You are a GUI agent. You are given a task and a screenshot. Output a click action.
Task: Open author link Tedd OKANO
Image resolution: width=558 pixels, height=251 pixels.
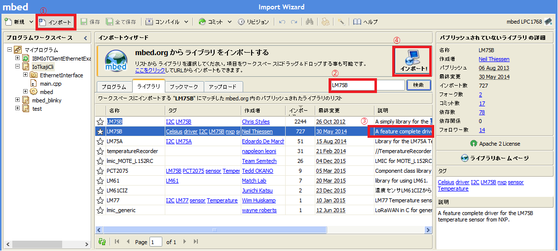pyautogui.click(x=258, y=171)
